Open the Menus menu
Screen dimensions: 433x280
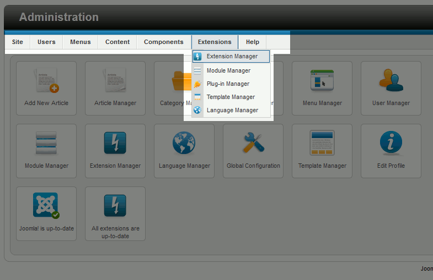point(81,42)
